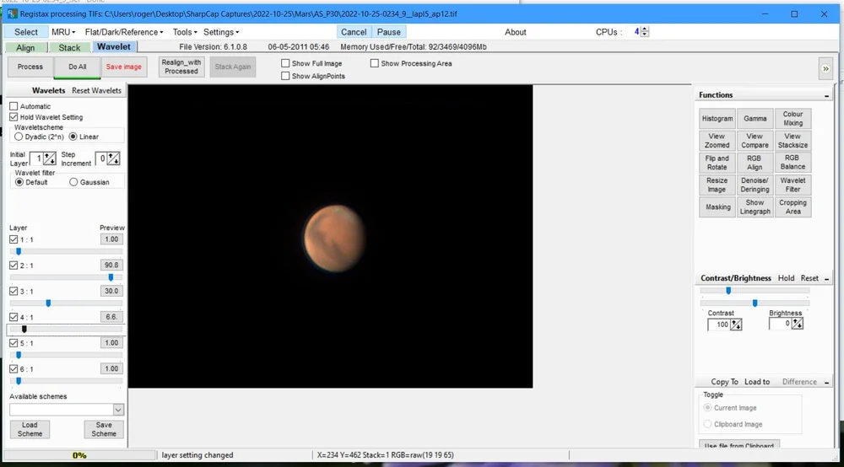Viewport: 844px width, 467px height.
Task: Open the RGB Align function
Action: [x=754, y=163]
